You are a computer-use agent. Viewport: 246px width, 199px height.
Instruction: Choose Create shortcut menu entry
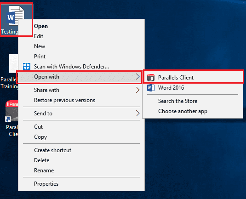click(53, 150)
